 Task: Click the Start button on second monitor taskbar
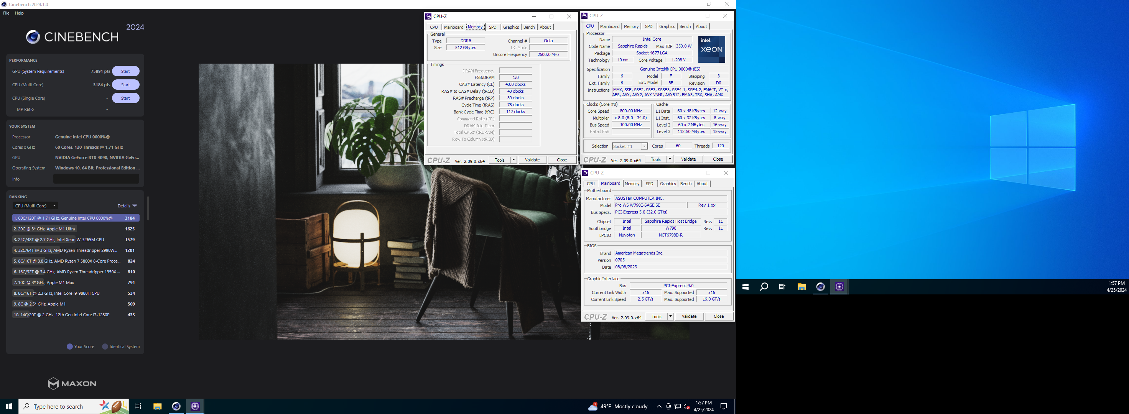(746, 286)
